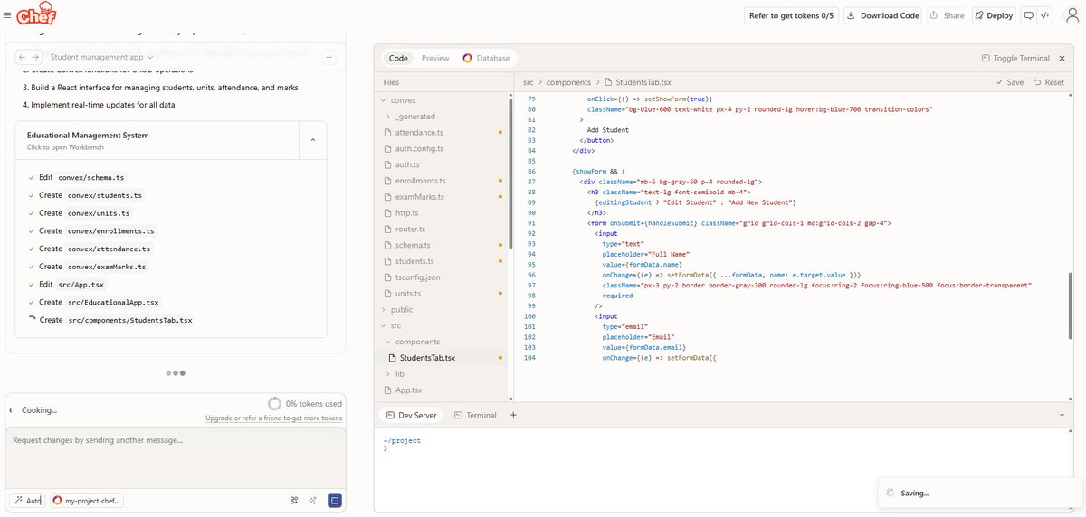This screenshot has width=1086, height=517.
Task: Click the token usage progress ring
Action: [274, 404]
